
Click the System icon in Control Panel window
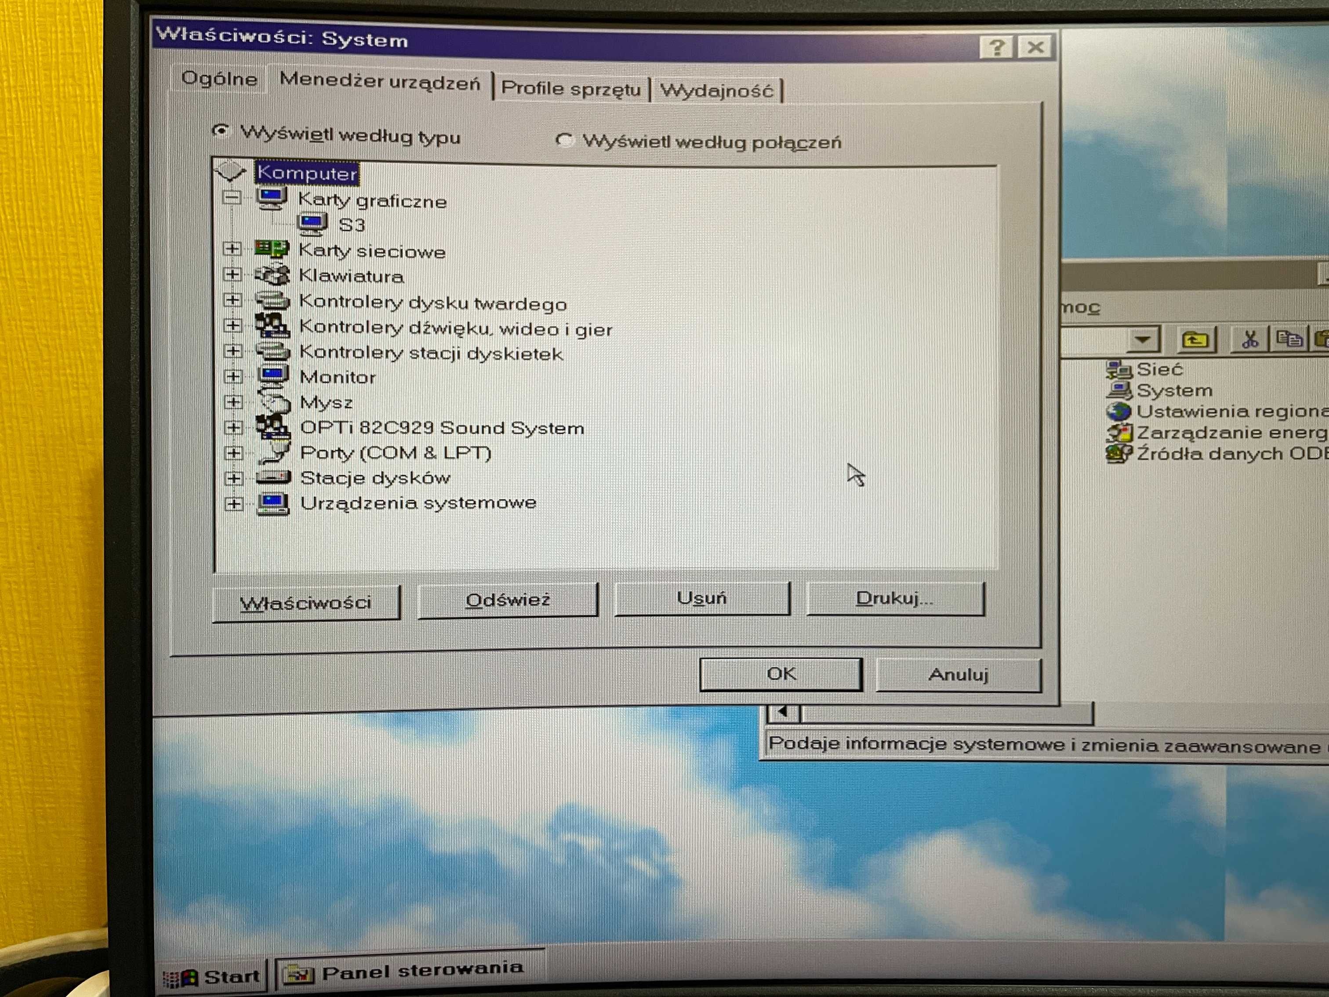click(x=1119, y=390)
